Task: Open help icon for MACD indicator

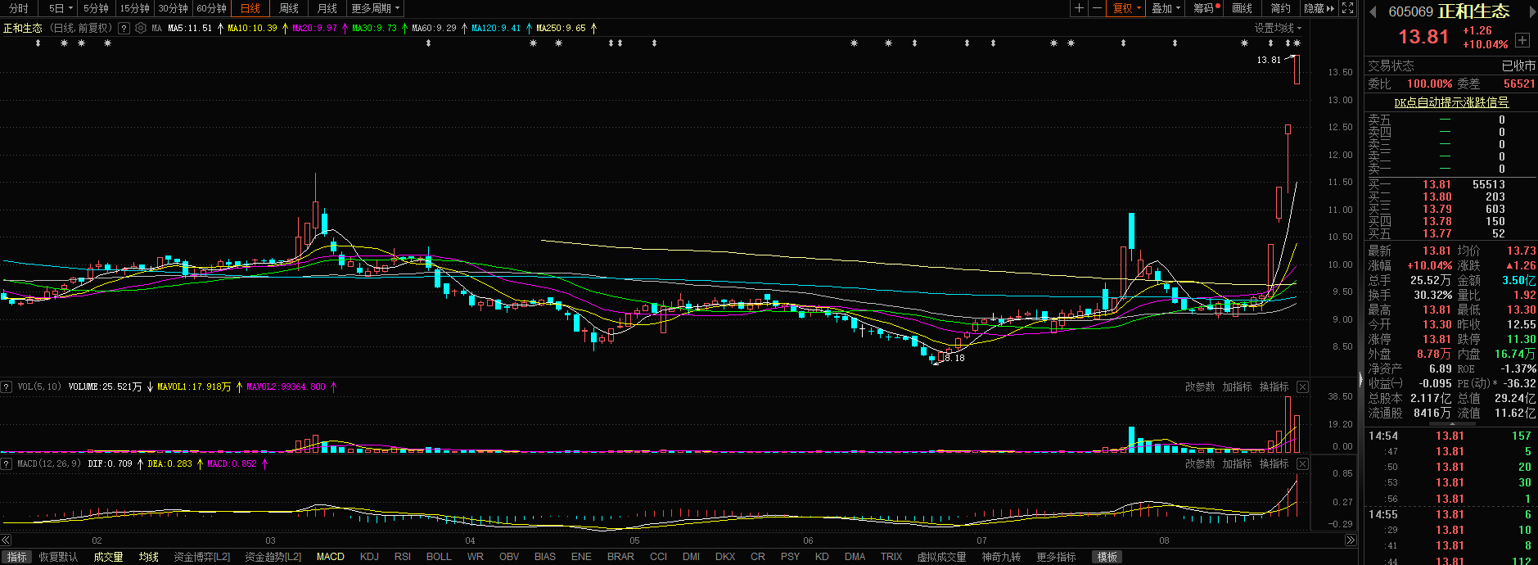Action: pos(7,463)
